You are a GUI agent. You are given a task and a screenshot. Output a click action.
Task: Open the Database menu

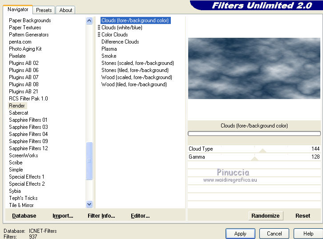(x=24, y=216)
